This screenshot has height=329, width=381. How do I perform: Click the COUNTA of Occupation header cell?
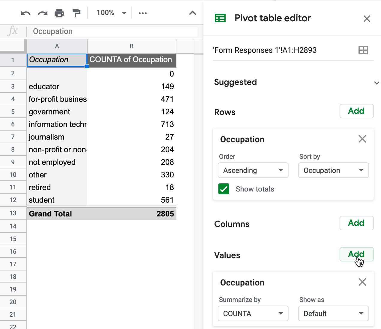(x=132, y=60)
